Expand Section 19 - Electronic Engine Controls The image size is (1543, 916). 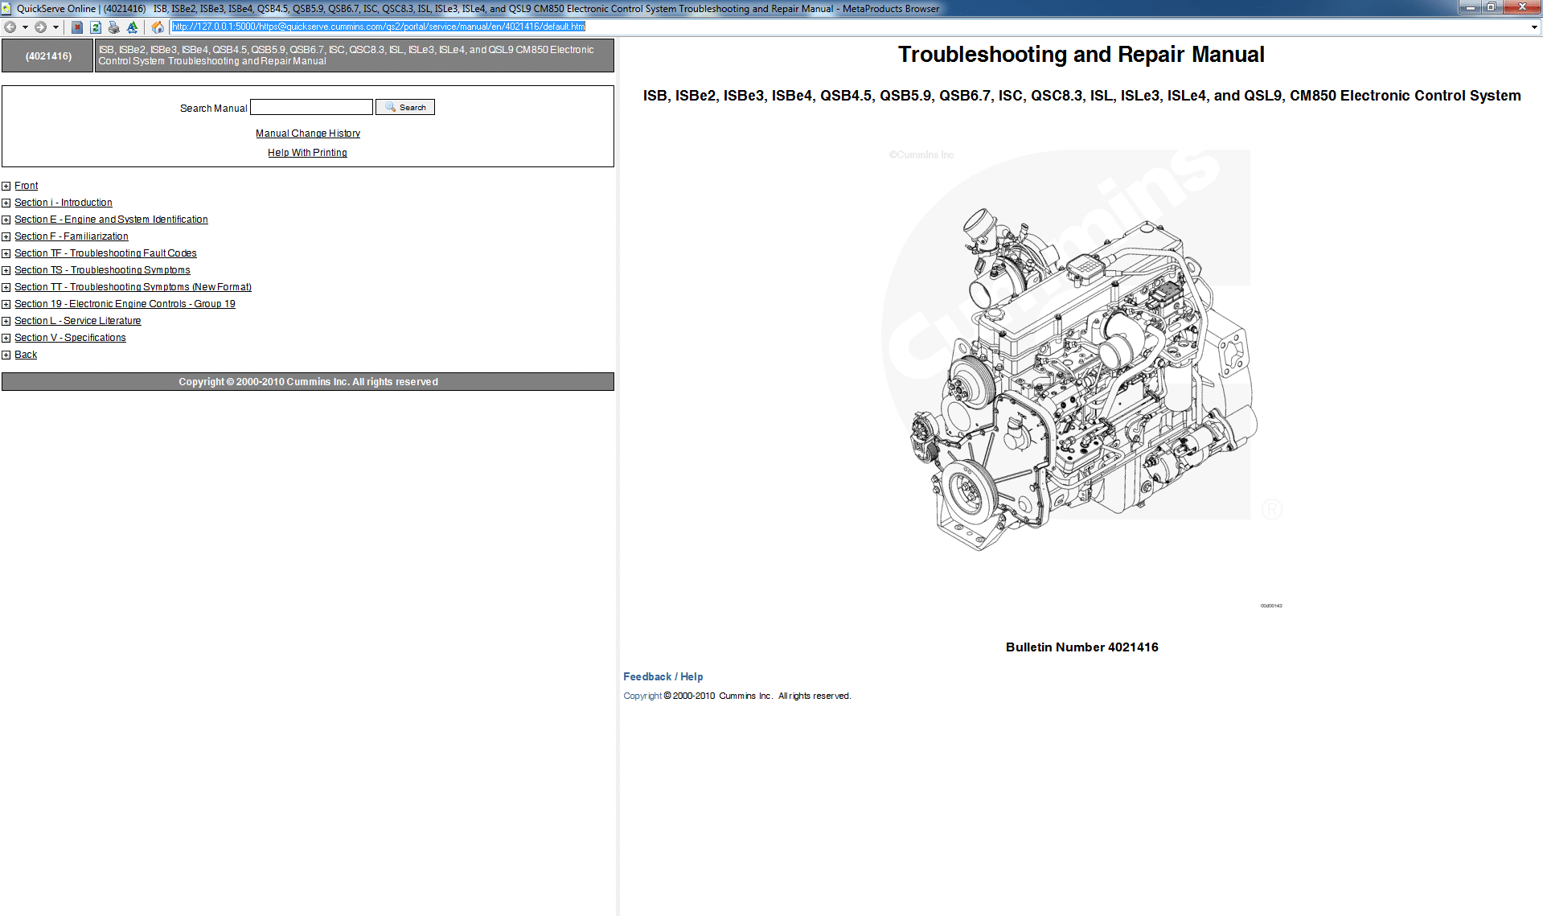[6, 304]
